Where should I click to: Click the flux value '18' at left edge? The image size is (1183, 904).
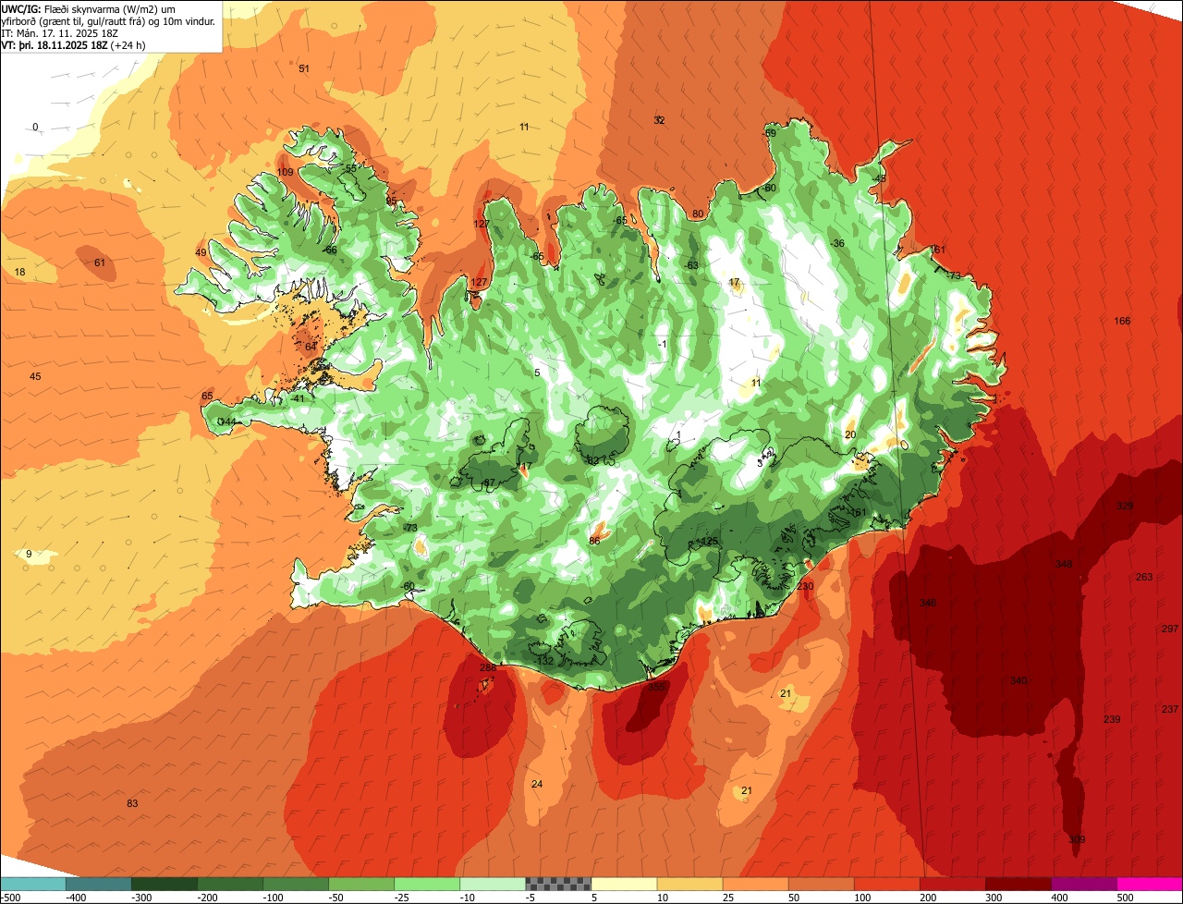coord(19,272)
